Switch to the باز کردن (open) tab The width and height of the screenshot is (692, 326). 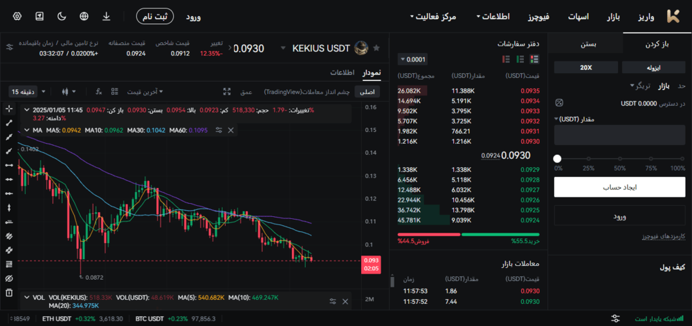[657, 44]
